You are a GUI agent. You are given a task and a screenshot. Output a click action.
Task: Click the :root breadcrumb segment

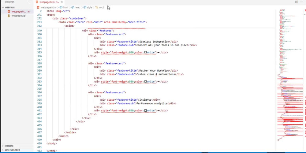click(x=101, y=7)
